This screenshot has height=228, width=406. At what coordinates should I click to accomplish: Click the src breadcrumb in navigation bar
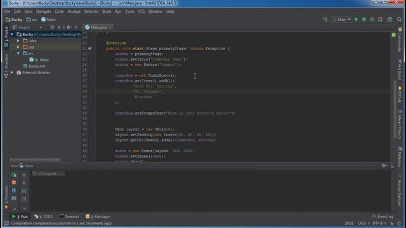coord(32,20)
